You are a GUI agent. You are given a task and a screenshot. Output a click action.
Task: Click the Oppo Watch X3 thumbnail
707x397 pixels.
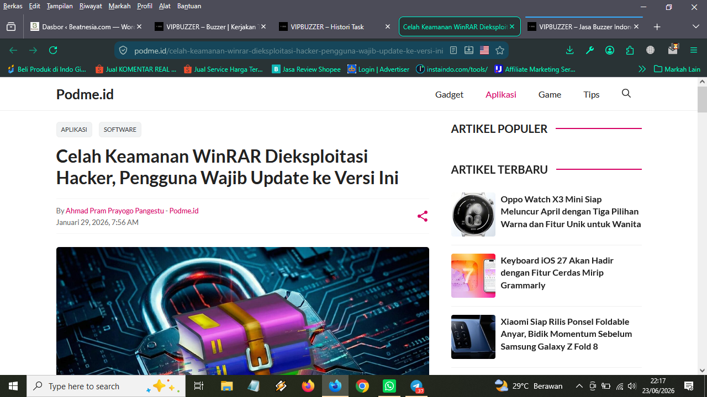(x=473, y=214)
